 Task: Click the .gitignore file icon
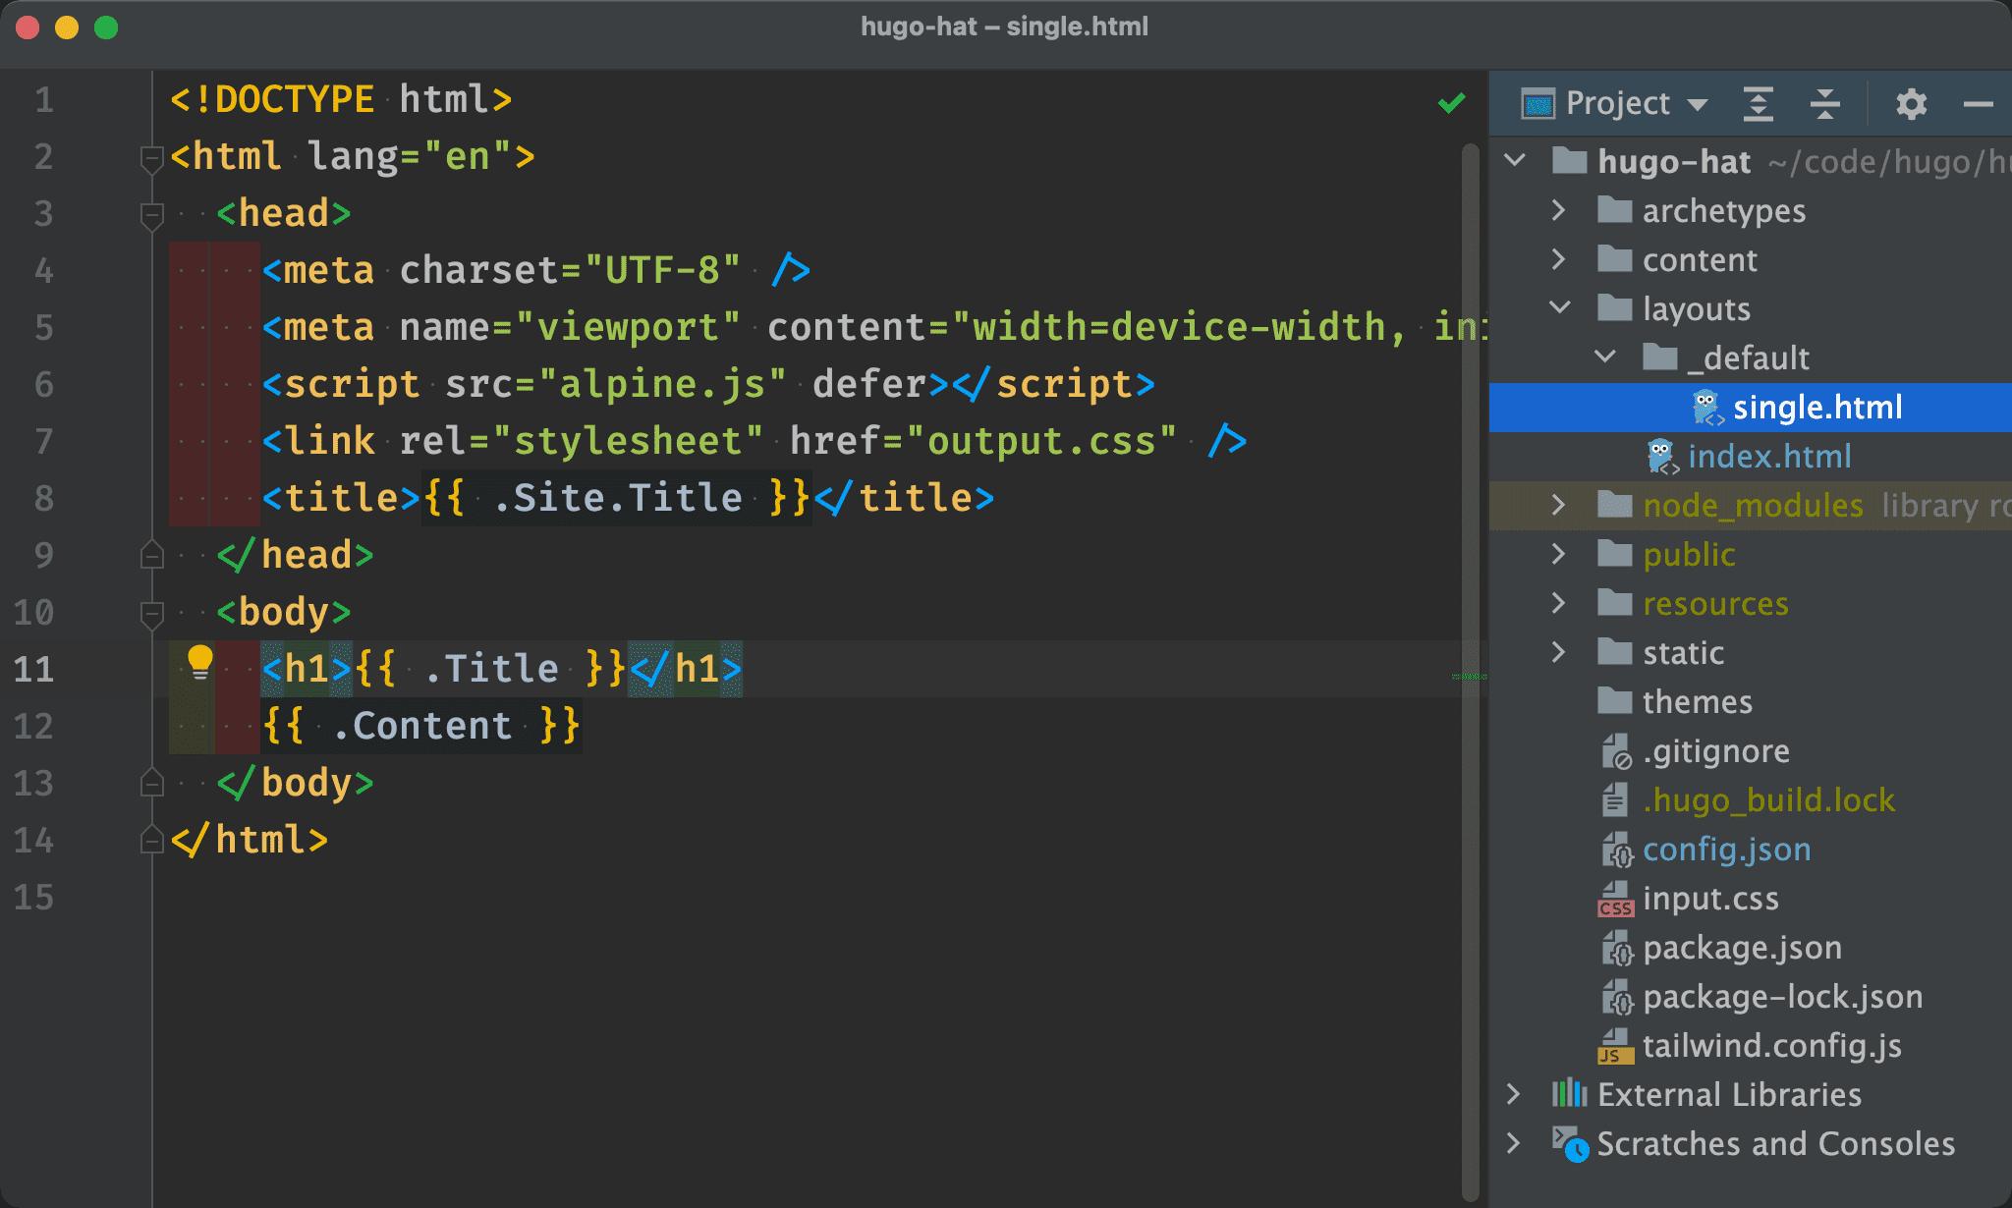click(x=1616, y=751)
